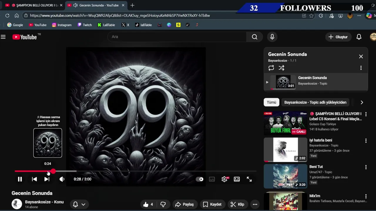Open channel notification preferences dropdown

point(79,204)
